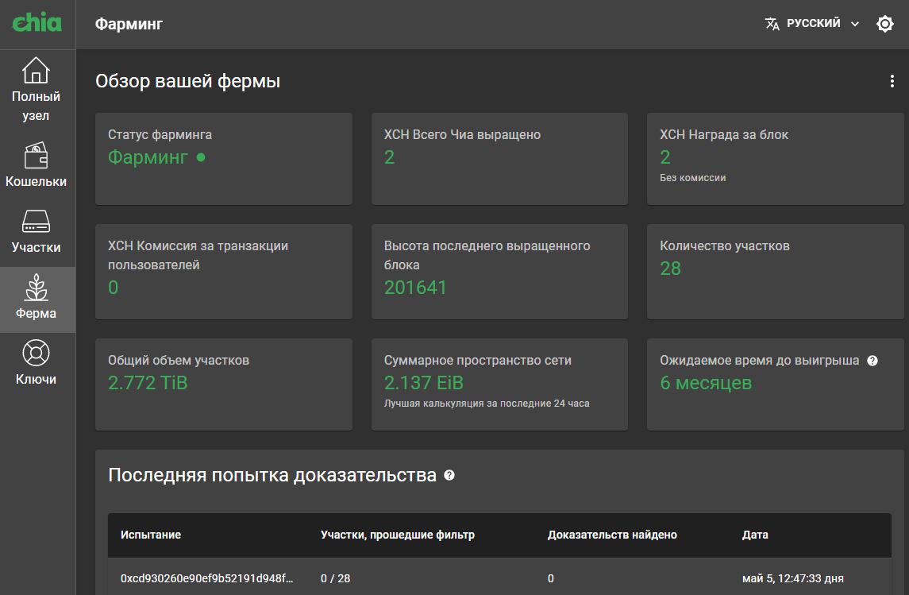
Task: Click the Испытание column header
Action: [x=151, y=535]
